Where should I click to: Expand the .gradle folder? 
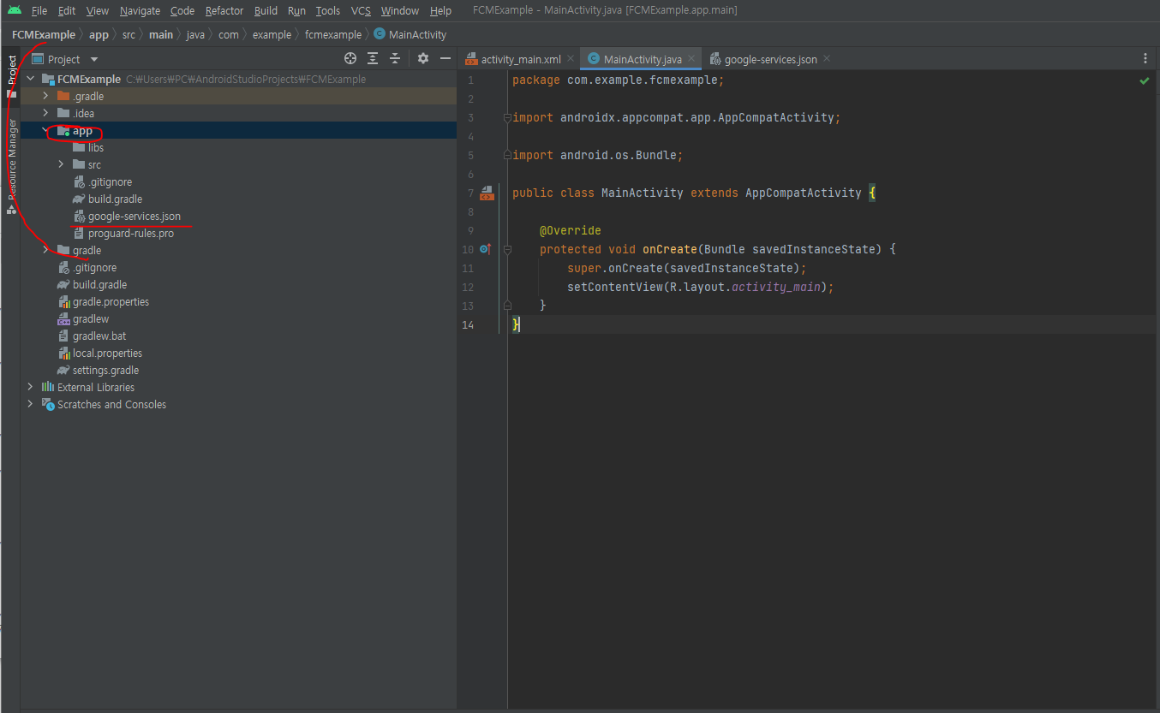click(46, 96)
